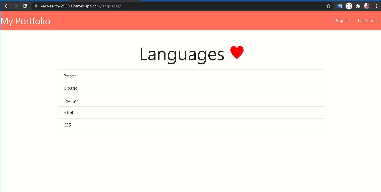This screenshot has height=192, width=381.
Task: Select the Django list item
Action: [191, 100]
